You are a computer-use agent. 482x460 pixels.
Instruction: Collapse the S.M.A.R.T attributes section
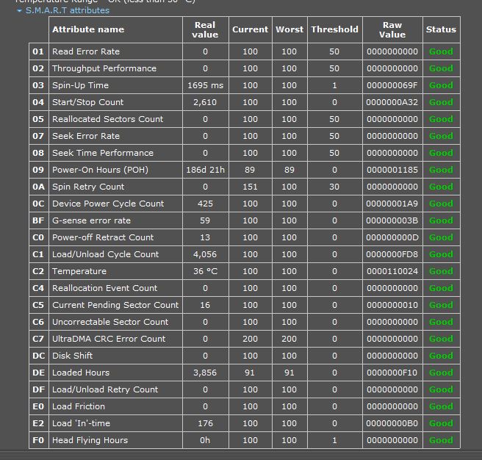coord(20,10)
